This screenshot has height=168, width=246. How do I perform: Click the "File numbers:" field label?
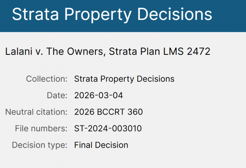42,128
